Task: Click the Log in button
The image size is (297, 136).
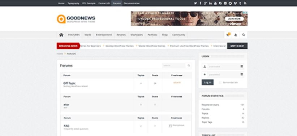Action: click(208, 82)
